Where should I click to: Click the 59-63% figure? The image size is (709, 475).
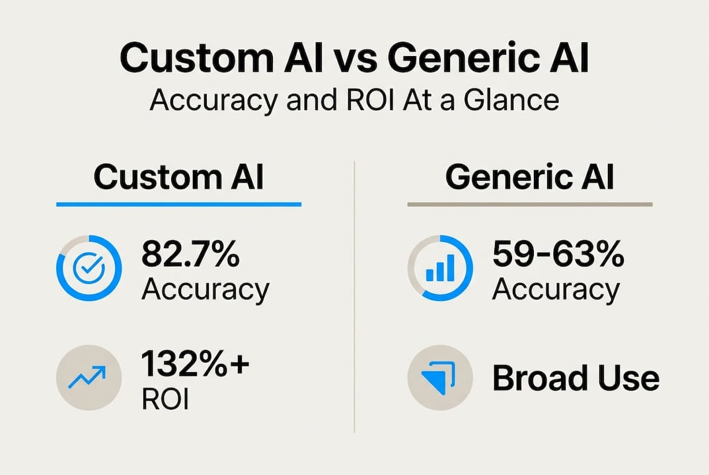click(558, 255)
